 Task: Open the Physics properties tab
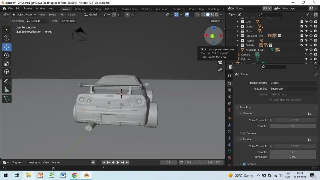coord(229,138)
